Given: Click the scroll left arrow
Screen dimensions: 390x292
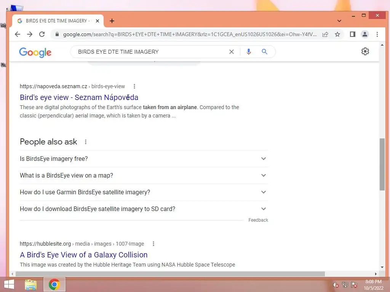Looking at the screenshot, I should 12,274.
